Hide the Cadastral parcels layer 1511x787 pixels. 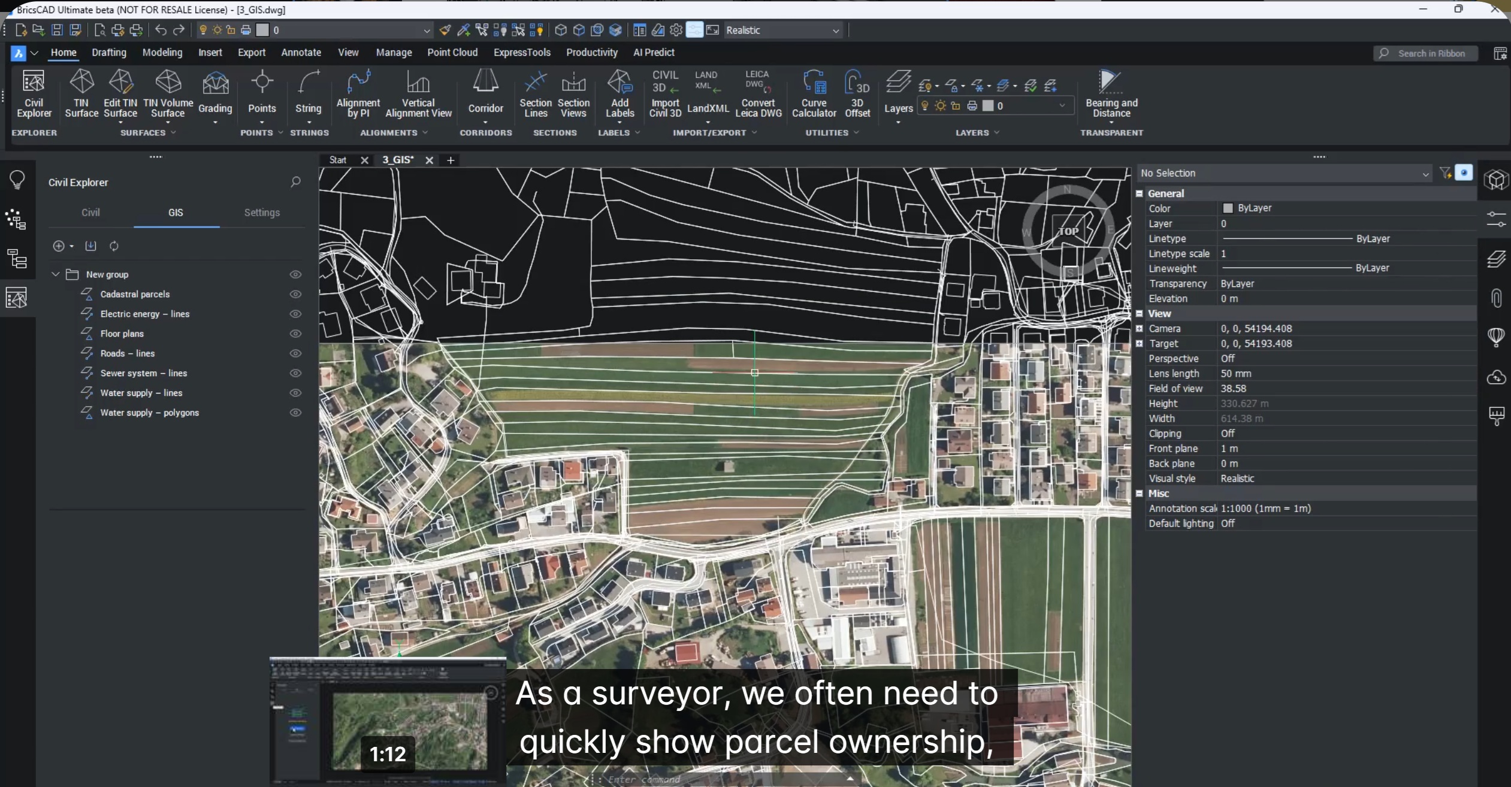[x=296, y=294]
